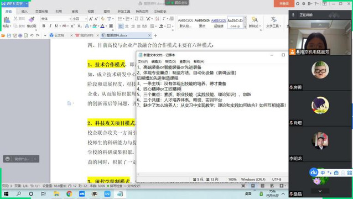Expand the bullet list style dropdown
Viewport: 353px width, 199px height.
[123, 19]
